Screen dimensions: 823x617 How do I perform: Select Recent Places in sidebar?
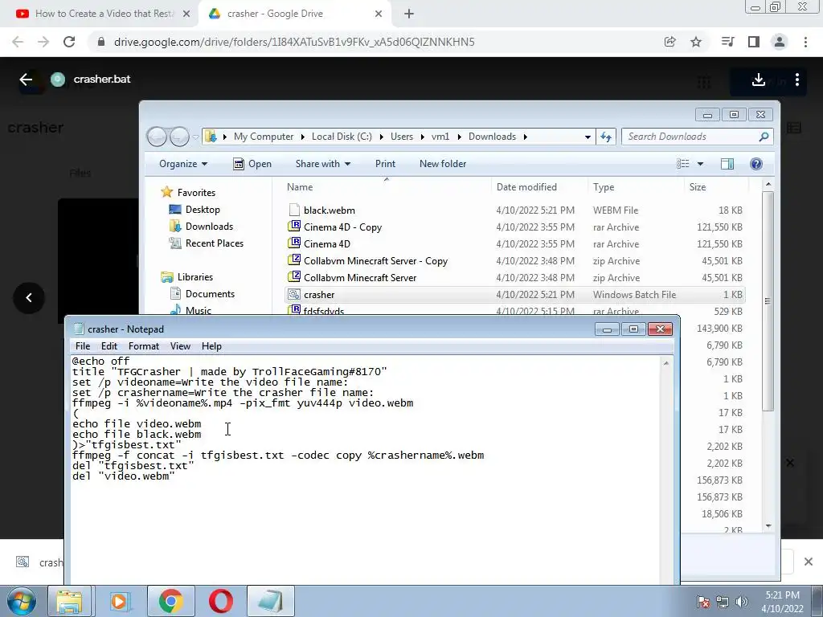(x=207, y=243)
